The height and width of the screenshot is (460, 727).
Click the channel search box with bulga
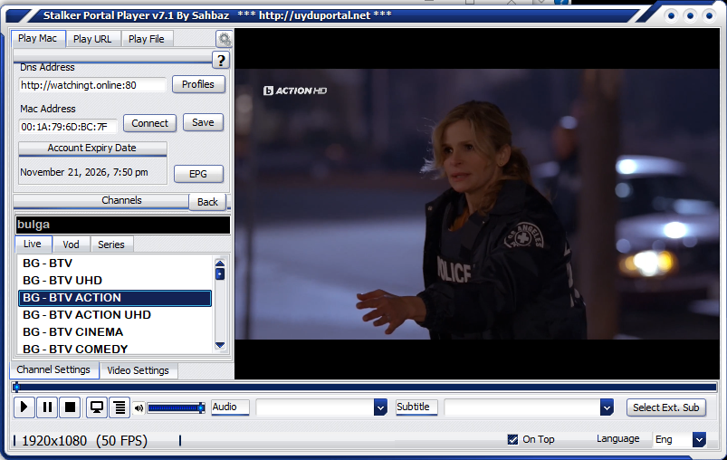(123, 225)
